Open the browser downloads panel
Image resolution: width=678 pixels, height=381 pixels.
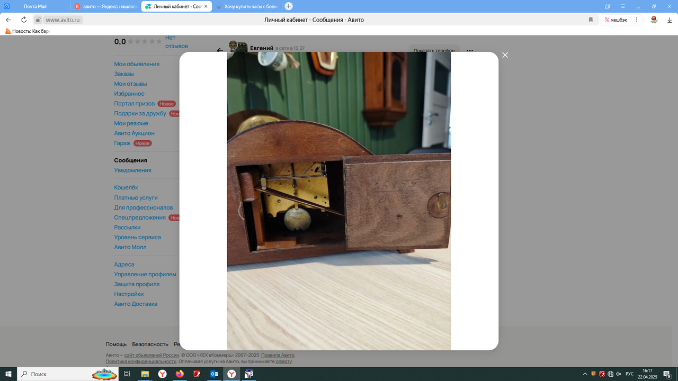[x=670, y=20]
